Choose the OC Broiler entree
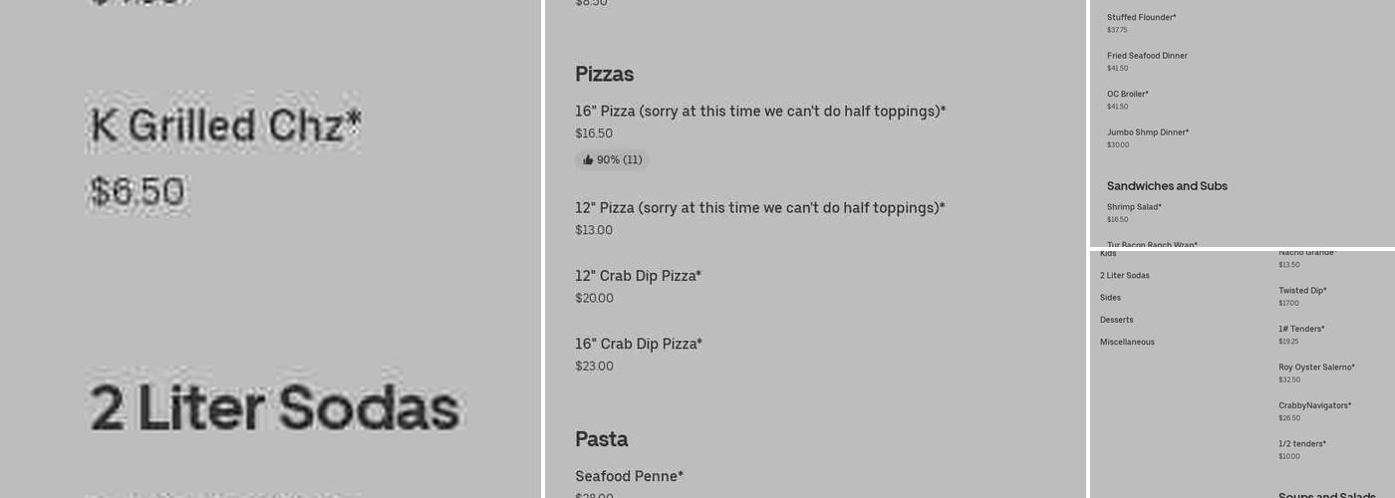This screenshot has width=1395, height=498. pos(1127,95)
